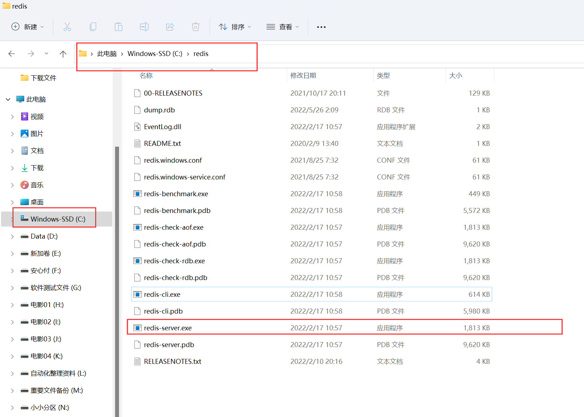The width and height of the screenshot is (584, 417).
Task: Open the 查看 (View) dropdown
Action: click(x=283, y=27)
